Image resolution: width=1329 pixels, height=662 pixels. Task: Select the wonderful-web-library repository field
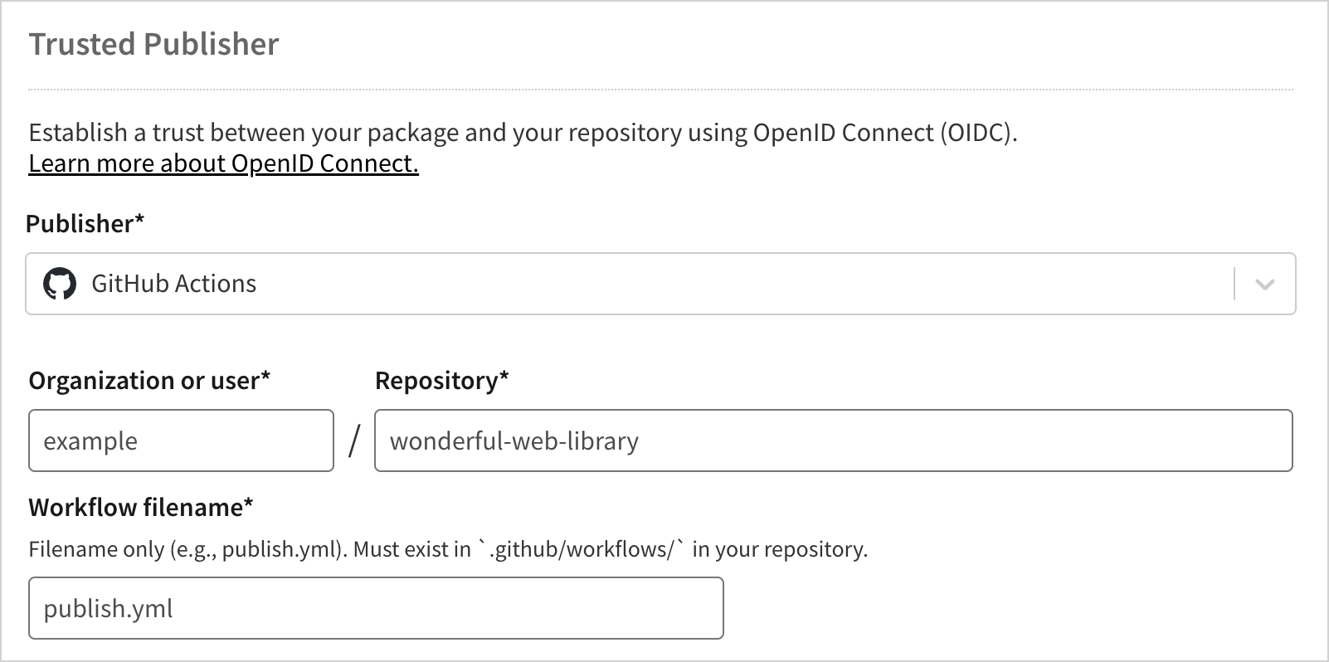click(x=833, y=441)
